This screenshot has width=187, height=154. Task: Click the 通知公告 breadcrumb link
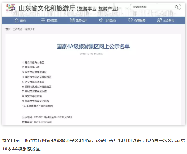point(30,29)
